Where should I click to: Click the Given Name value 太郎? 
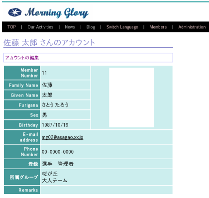pyautogui.click(x=47, y=95)
